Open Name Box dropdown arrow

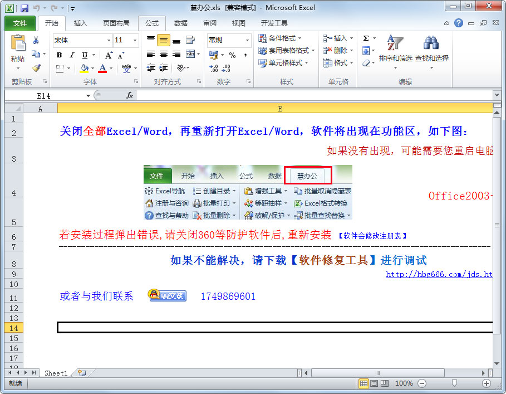(88, 96)
